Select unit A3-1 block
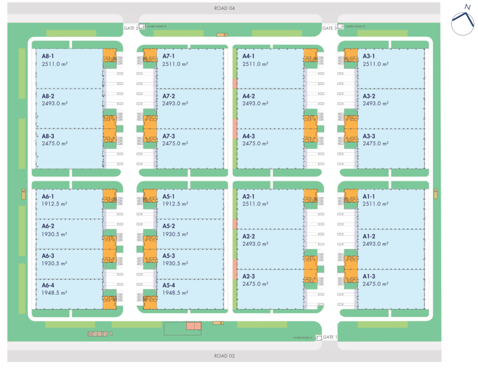Viewport: 478px width, 369px height. (391, 68)
